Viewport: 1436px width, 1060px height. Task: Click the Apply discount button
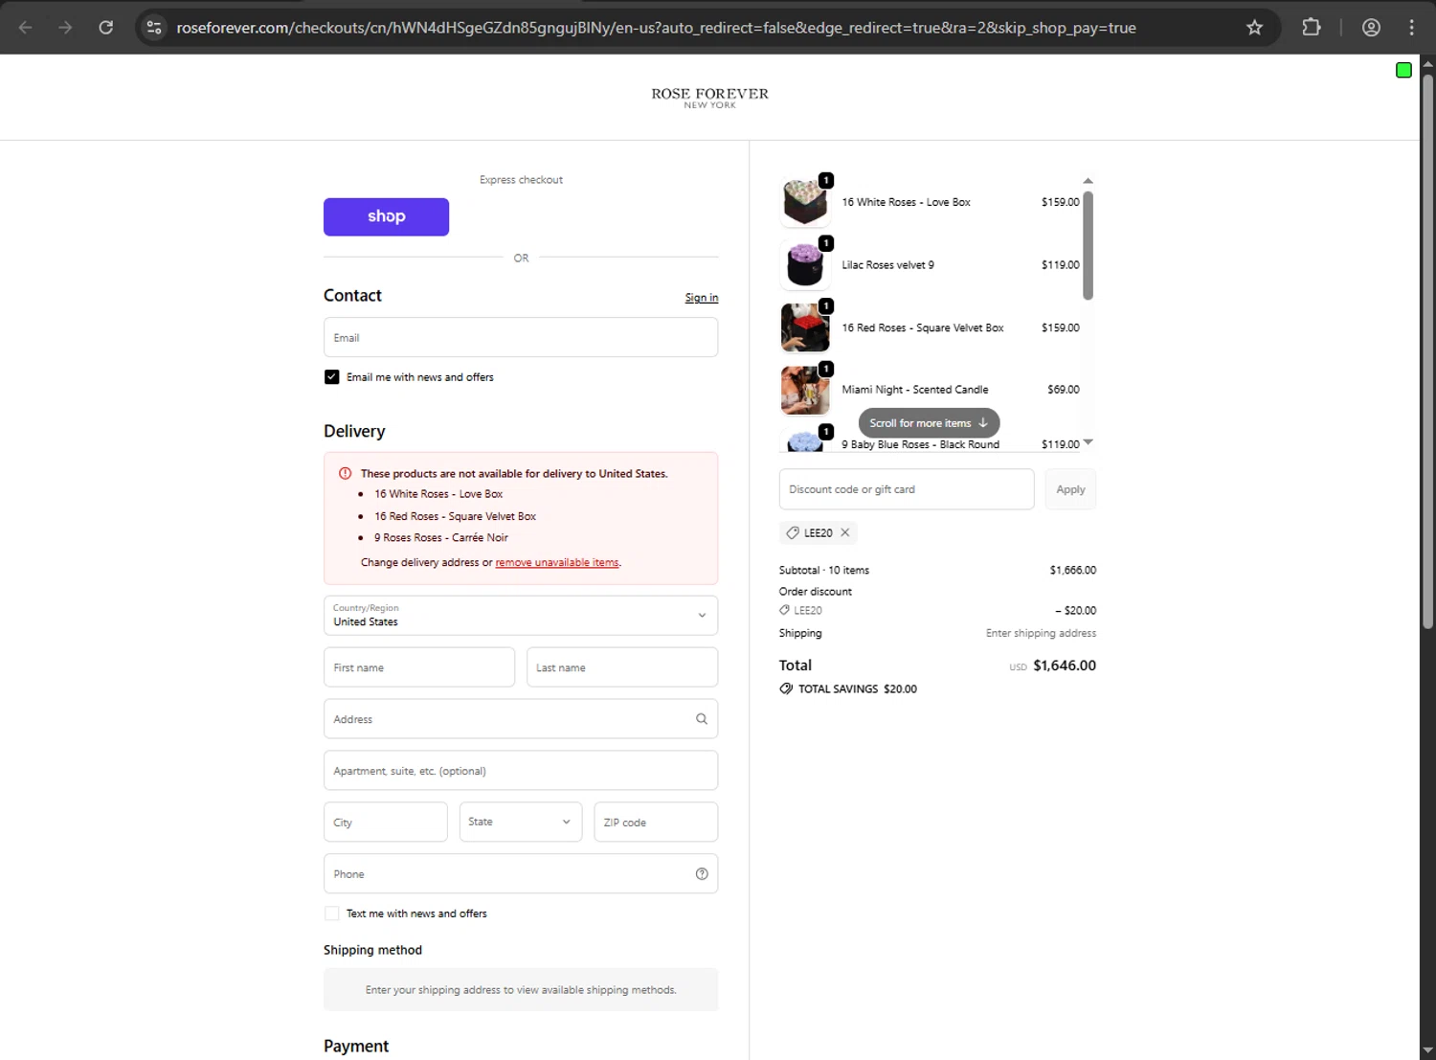[1070, 489]
